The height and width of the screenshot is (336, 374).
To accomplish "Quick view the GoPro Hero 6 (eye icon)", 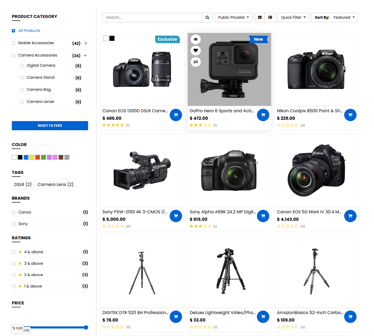I will tap(196, 39).
